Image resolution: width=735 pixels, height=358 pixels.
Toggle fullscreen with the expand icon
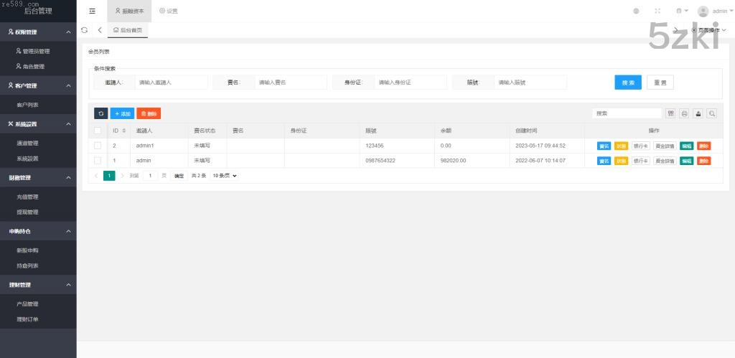click(x=657, y=11)
